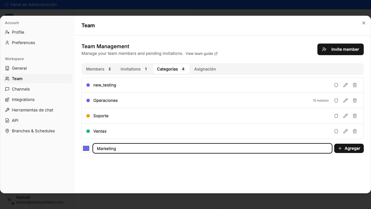Screen dimensions: 371x209
Task: Edit the new_testing category with pencil icon
Action: coord(345,85)
